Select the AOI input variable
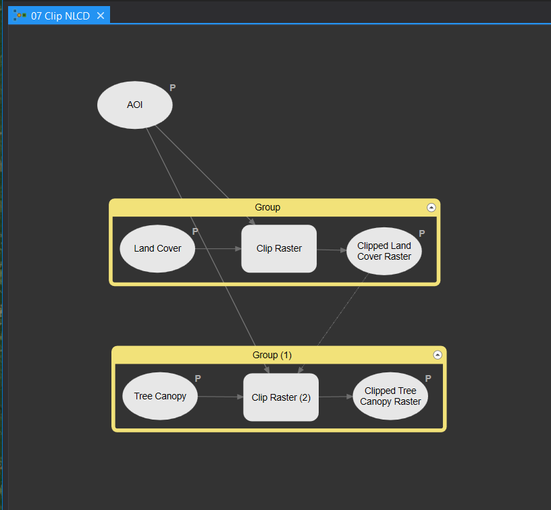The height and width of the screenshot is (510, 551). pos(134,105)
